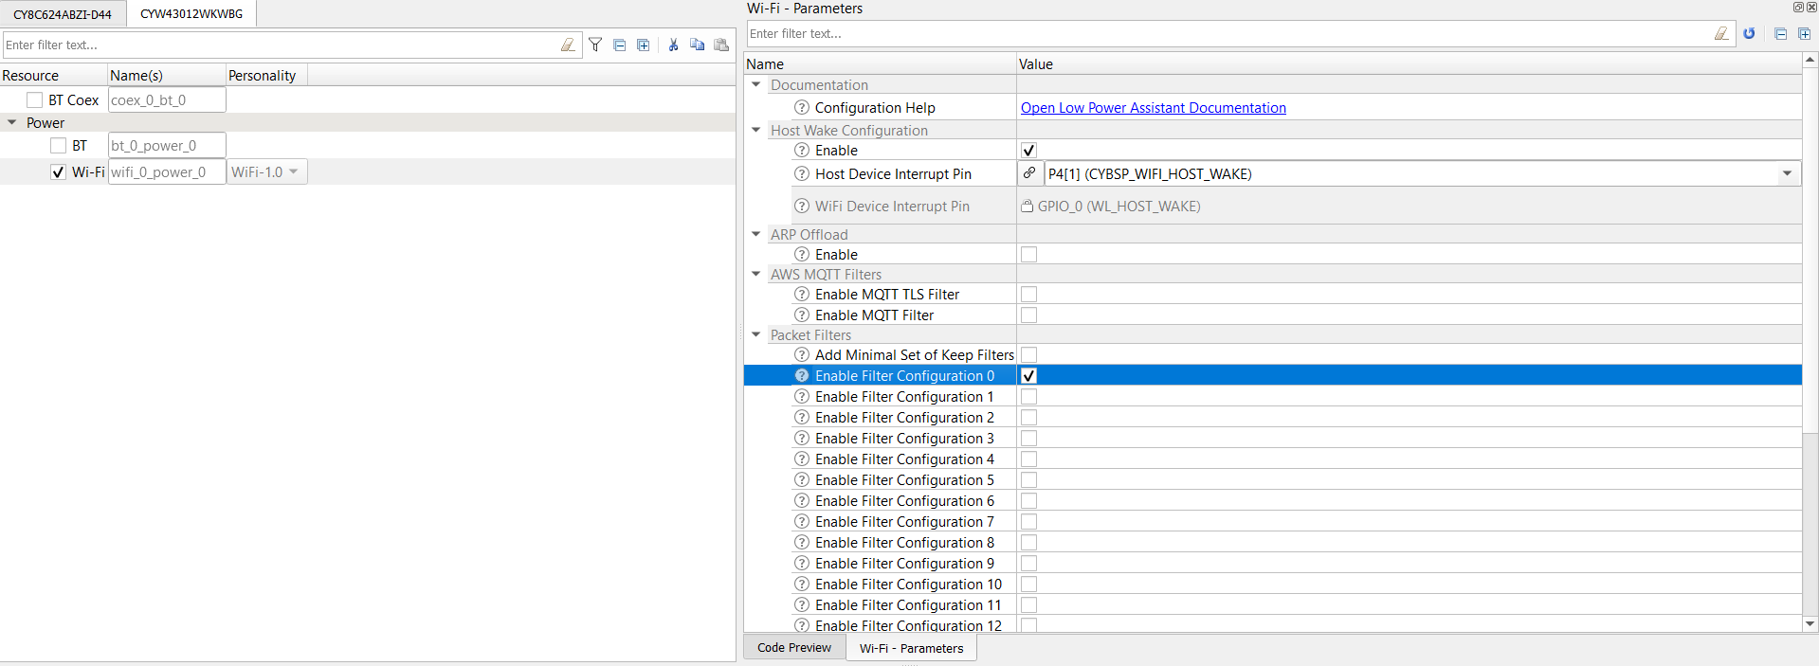Image resolution: width=1819 pixels, height=666 pixels.
Task: Open help icon for Host Device Interrupt Pin
Action: point(802,173)
